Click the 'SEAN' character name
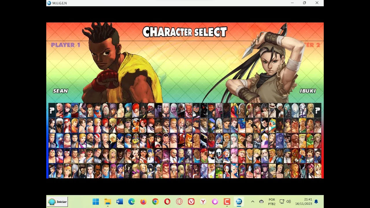The height and width of the screenshot is (208, 370). click(x=60, y=91)
